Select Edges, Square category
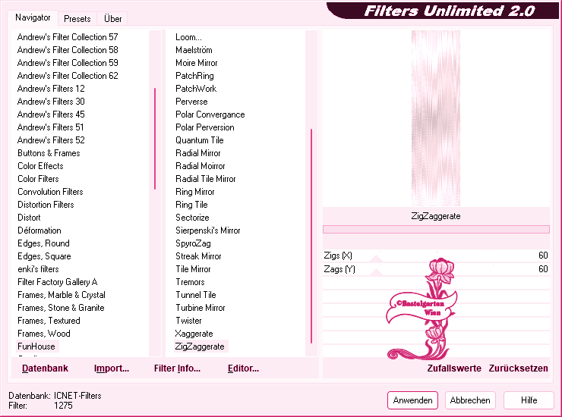Image resolution: width=562 pixels, height=417 pixels. point(44,256)
